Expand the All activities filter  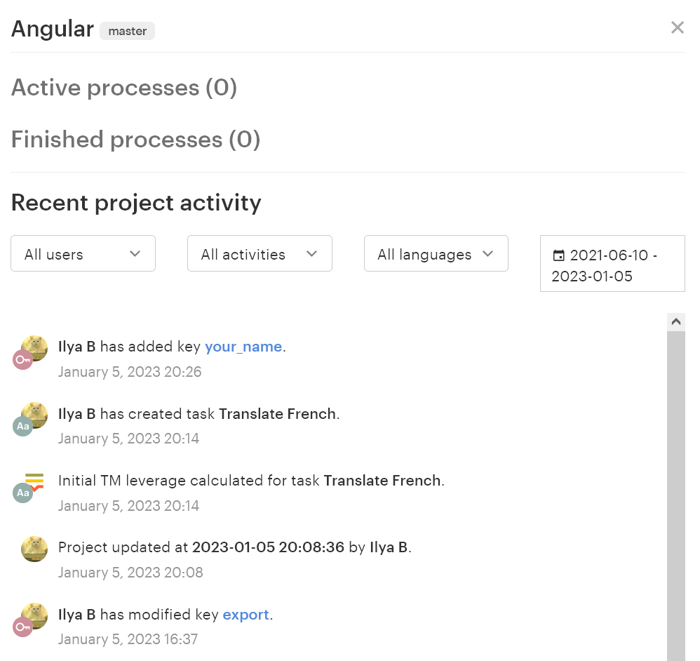260,254
